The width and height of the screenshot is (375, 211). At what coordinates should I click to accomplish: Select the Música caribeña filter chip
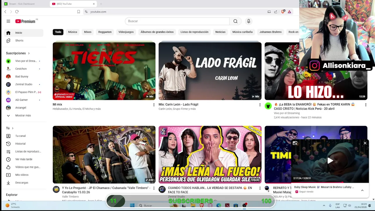click(x=242, y=32)
